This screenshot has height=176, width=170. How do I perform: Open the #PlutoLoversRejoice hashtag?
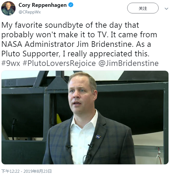[59, 64]
